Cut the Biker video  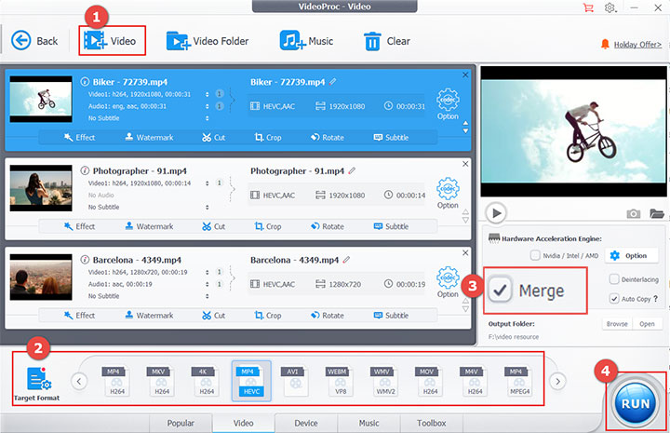tap(214, 137)
